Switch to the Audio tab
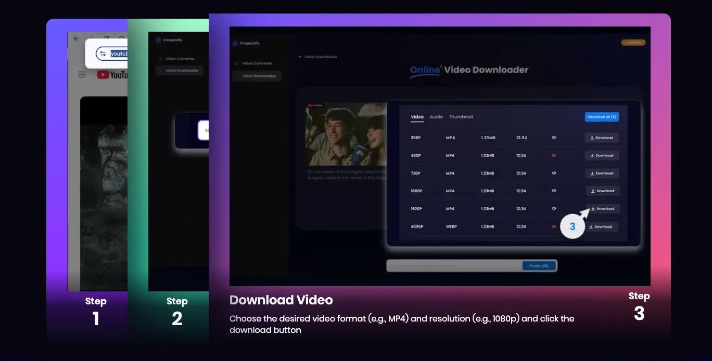 coord(436,117)
